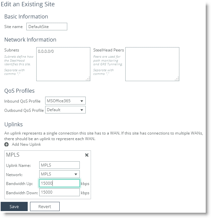
Task: Click the SteelHead Peers box resize handle
Action: pyautogui.click(x=177, y=78)
